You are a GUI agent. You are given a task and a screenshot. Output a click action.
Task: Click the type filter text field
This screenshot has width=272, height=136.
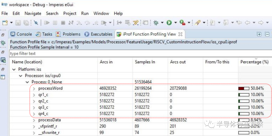[x=141, y=54]
